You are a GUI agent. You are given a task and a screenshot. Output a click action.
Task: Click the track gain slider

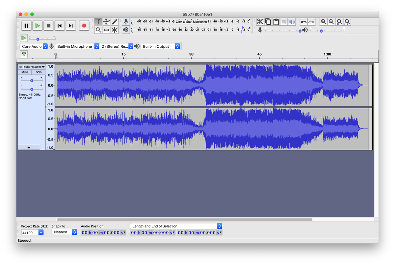(32, 80)
